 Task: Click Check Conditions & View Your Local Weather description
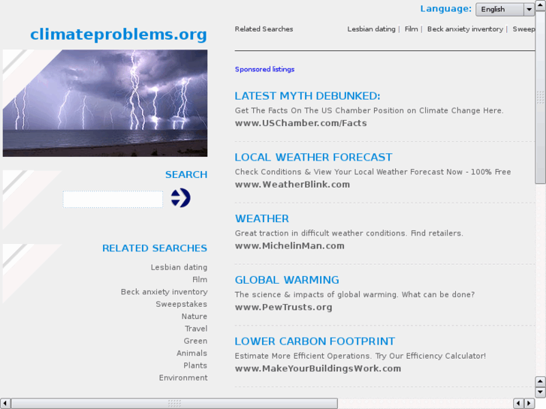pos(373,172)
